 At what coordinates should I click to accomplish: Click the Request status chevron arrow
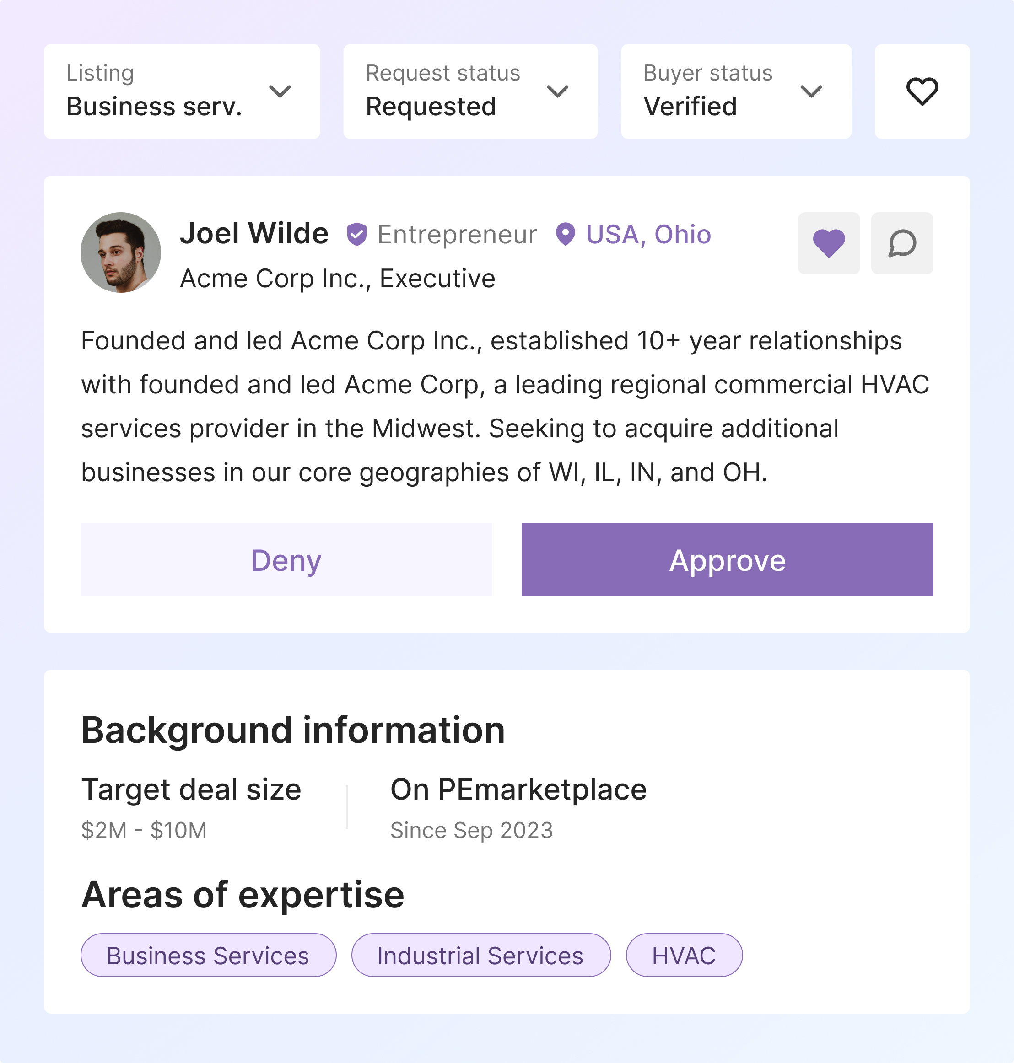pyautogui.click(x=557, y=91)
